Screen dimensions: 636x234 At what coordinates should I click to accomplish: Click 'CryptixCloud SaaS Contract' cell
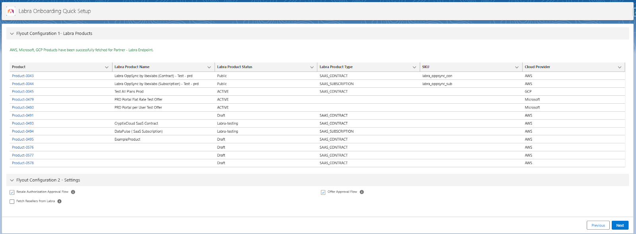[136, 124]
